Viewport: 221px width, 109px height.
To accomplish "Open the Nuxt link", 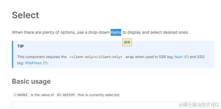I will tap(178, 57).
